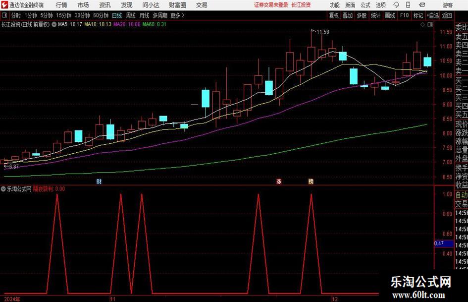The height and width of the screenshot is (302, 468).
Task: Click the 复权 button
Action: click(x=334, y=15)
